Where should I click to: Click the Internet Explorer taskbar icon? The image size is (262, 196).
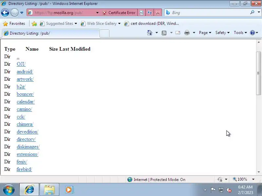pos(29,189)
